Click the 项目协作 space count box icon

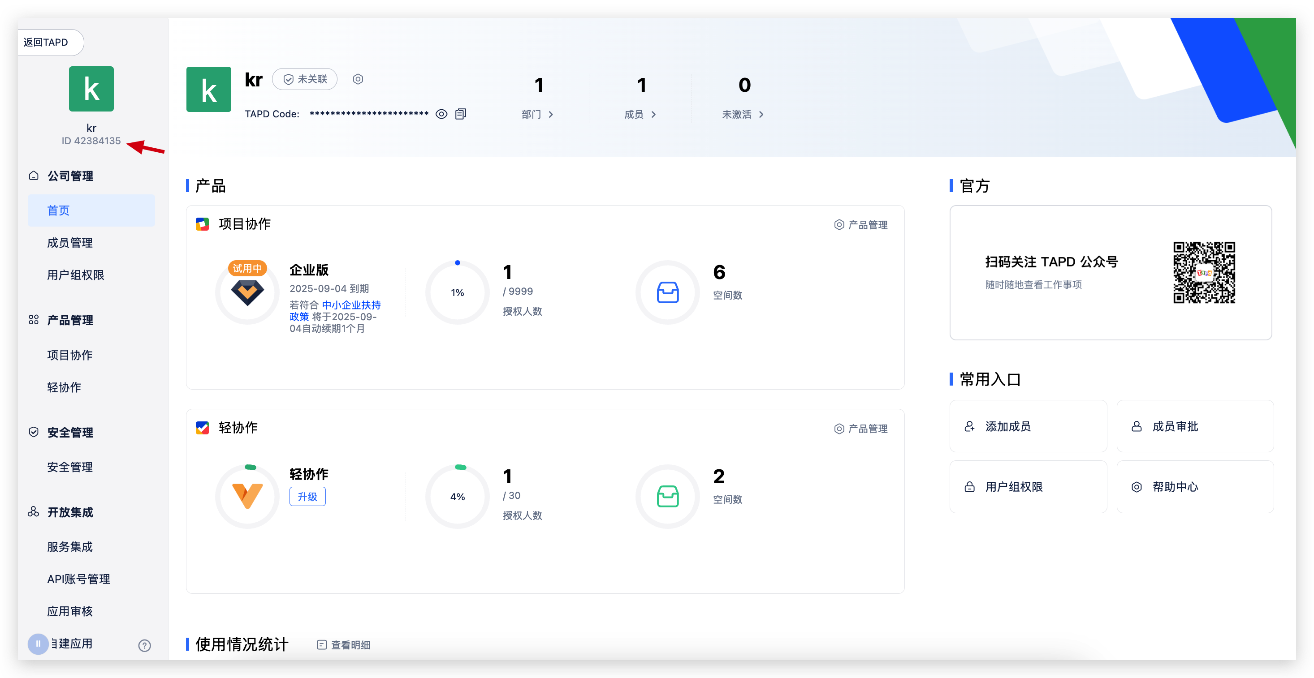point(667,292)
